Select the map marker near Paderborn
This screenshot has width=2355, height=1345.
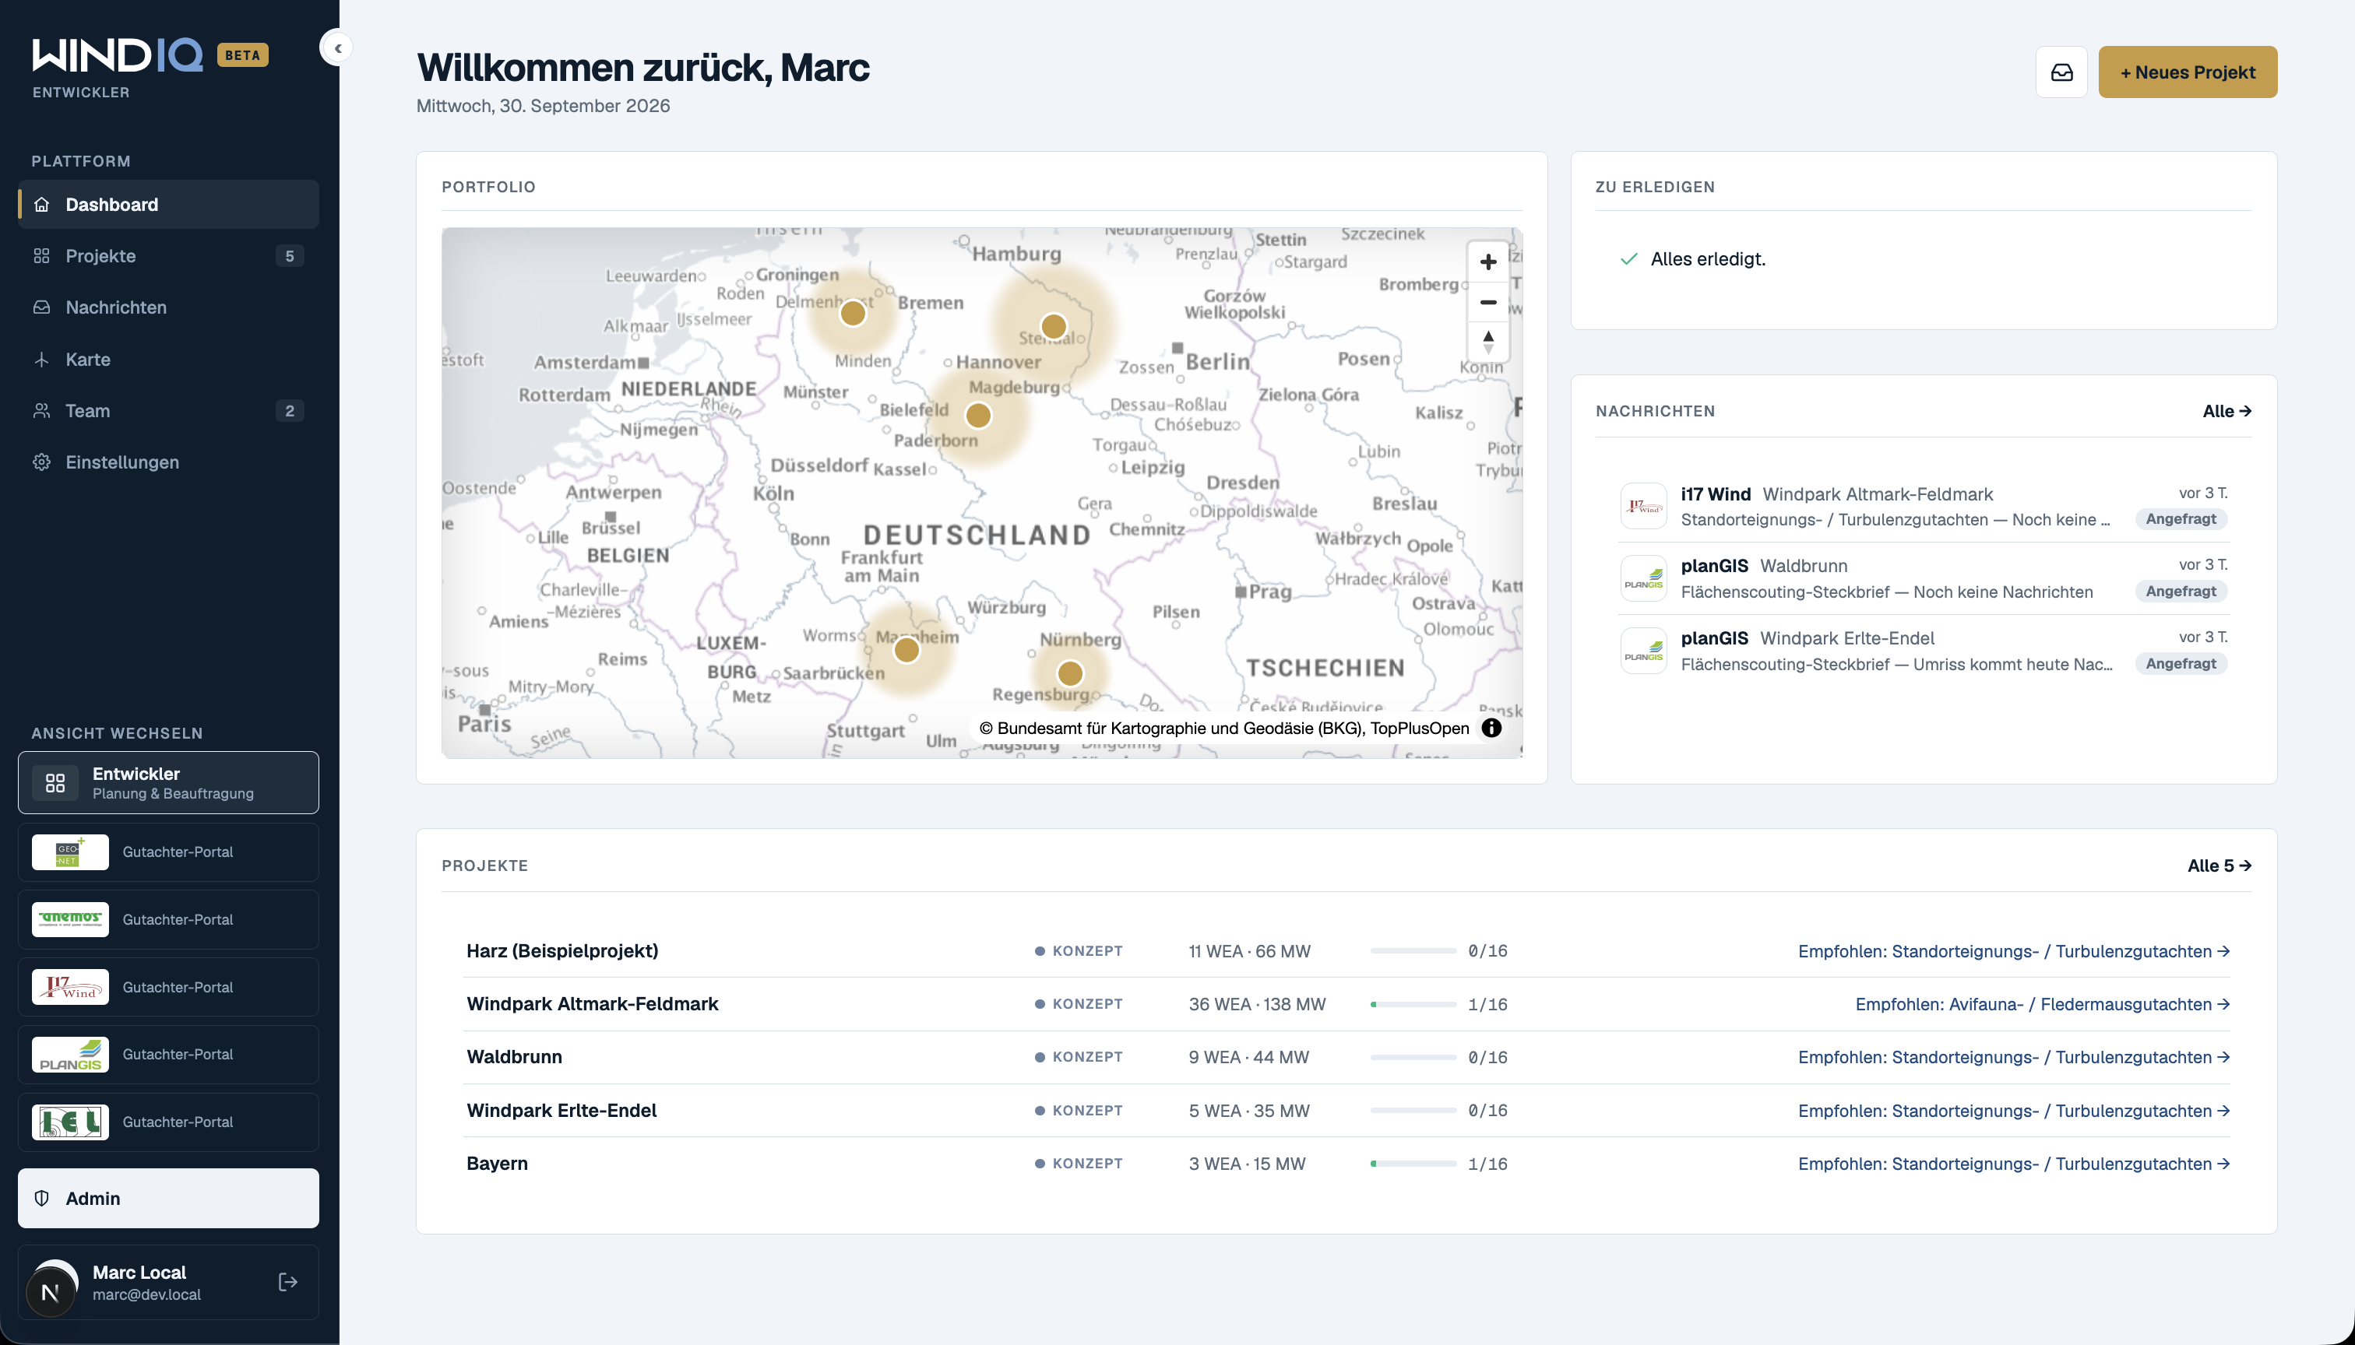coord(978,416)
